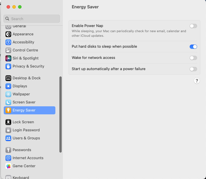Image resolution: width=206 pixels, height=179 pixels.
Task: Go to Login Password settings
Action: pos(30,130)
